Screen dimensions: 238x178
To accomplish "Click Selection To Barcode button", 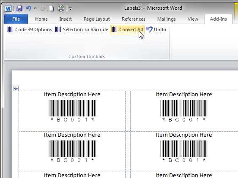I will point(82,30).
